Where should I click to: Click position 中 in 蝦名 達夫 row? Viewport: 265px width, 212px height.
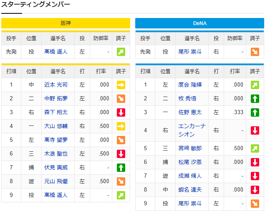pyautogui.click(x=165, y=190)
